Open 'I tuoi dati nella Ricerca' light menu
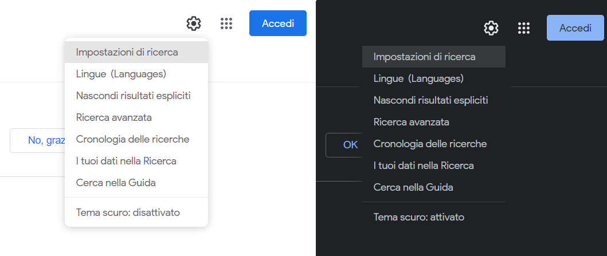This screenshot has width=607, height=256. 136,161
